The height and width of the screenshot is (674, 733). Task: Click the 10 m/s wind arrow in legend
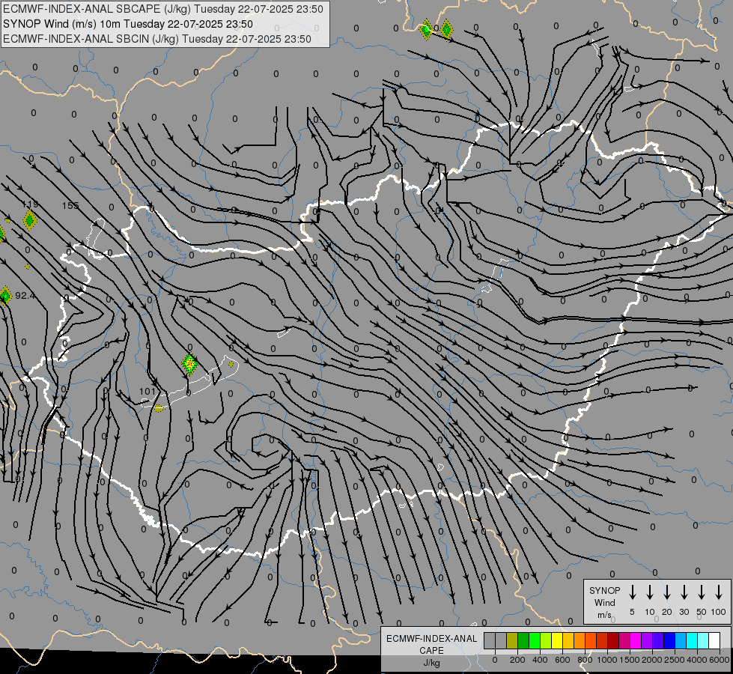(650, 592)
